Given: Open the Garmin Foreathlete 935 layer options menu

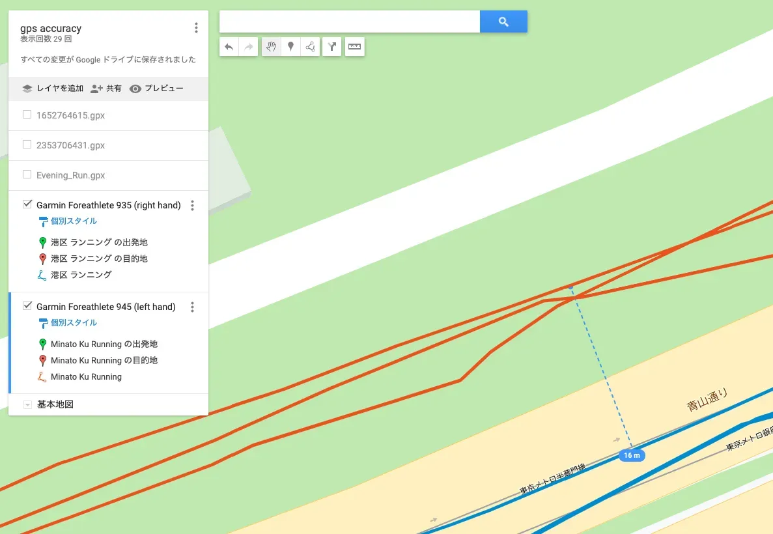Looking at the screenshot, I should (192, 205).
